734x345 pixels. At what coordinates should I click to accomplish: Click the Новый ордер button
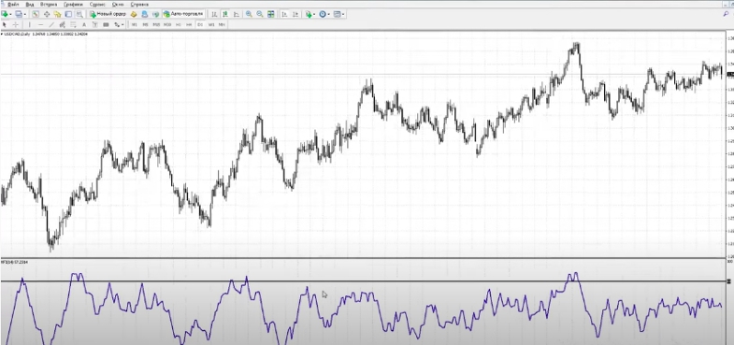pos(108,15)
